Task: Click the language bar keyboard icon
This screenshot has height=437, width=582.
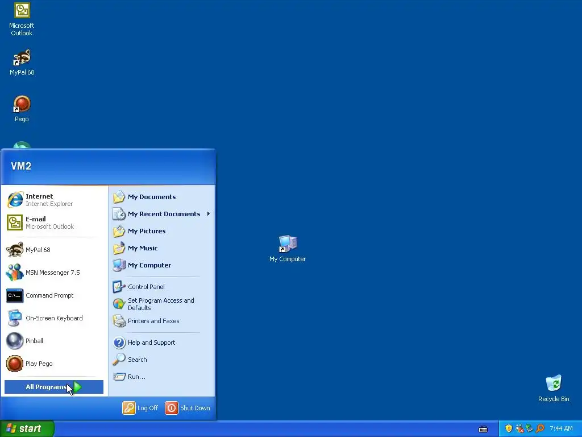Action: [x=483, y=429]
